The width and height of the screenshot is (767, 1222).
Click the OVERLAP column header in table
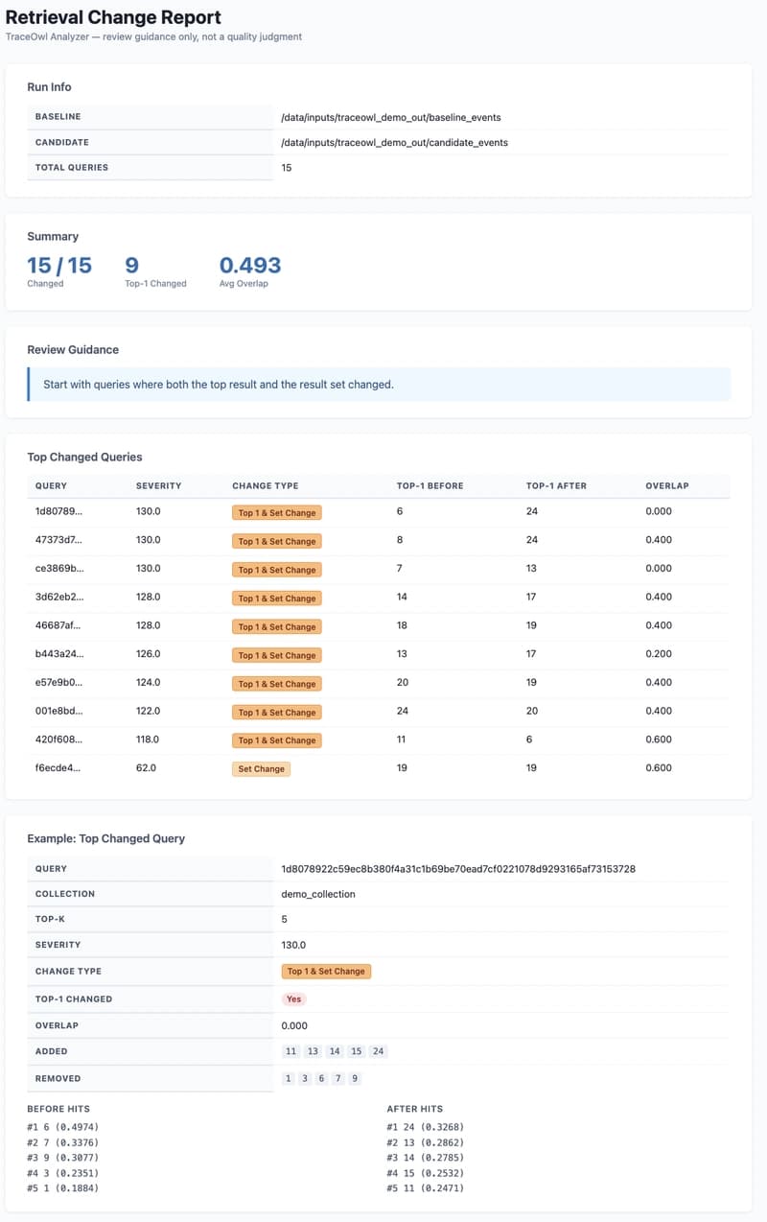pos(667,486)
